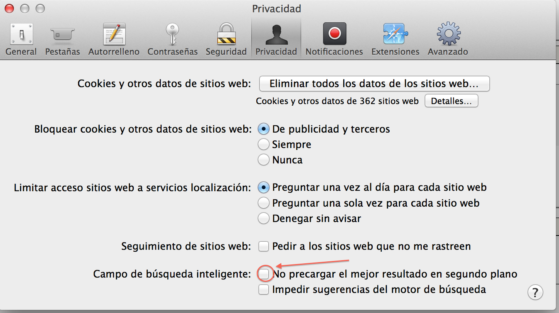
Task: Switch to the Privacidad tab
Action: pos(276,37)
